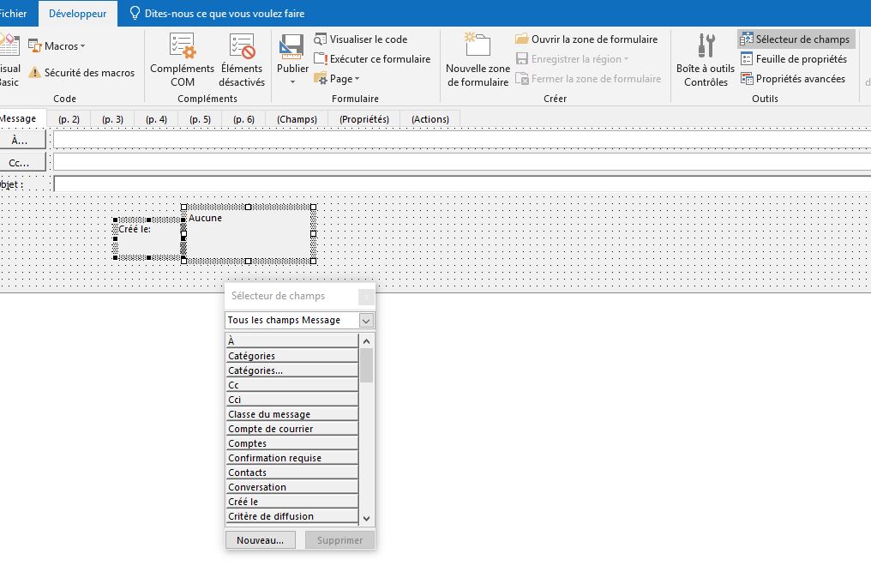Open Sécurité des macros settings

point(81,73)
